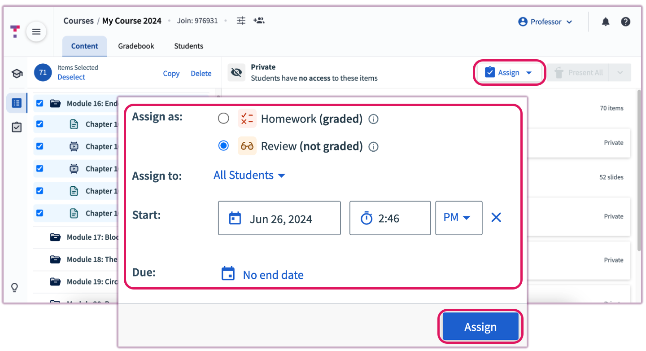
Task: Uncheck the Module 16 folder checkbox
Action: coord(39,103)
